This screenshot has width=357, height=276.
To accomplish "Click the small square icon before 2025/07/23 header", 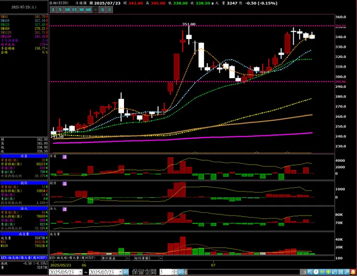I will [91, 3].
